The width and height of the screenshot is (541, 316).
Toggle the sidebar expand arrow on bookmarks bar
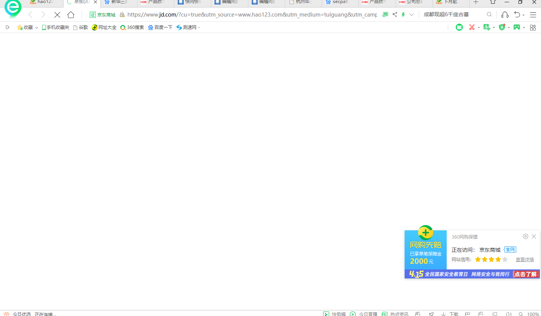7,27
